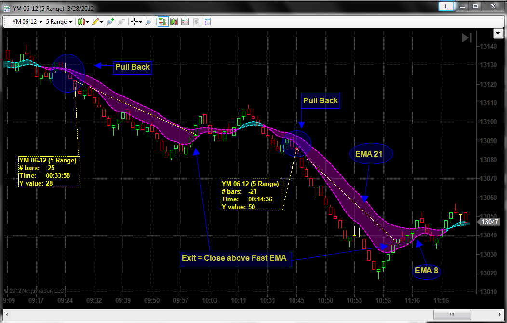This screenshot has height=323, width=507.
Task: Open the chart style dropdown arrow
Action: pos(87,22)
